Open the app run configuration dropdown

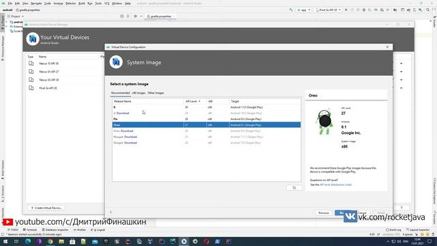(x=304, y=10)
